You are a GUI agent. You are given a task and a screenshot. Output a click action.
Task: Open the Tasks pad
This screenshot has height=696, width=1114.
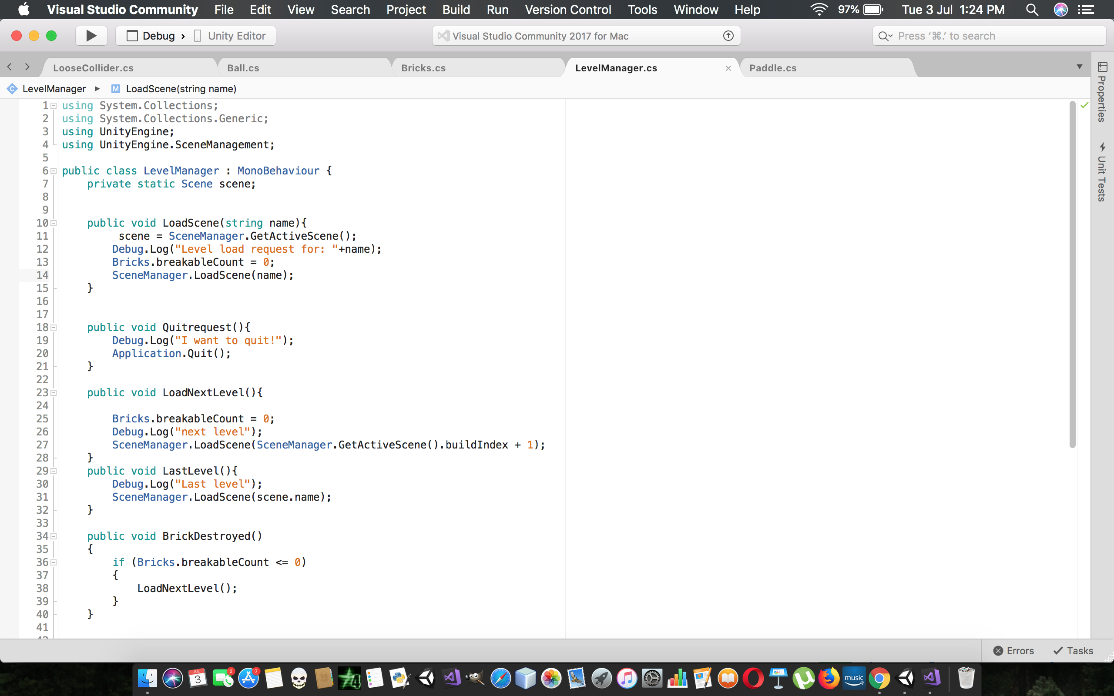pyautogui.click(x=1073, y=650)
